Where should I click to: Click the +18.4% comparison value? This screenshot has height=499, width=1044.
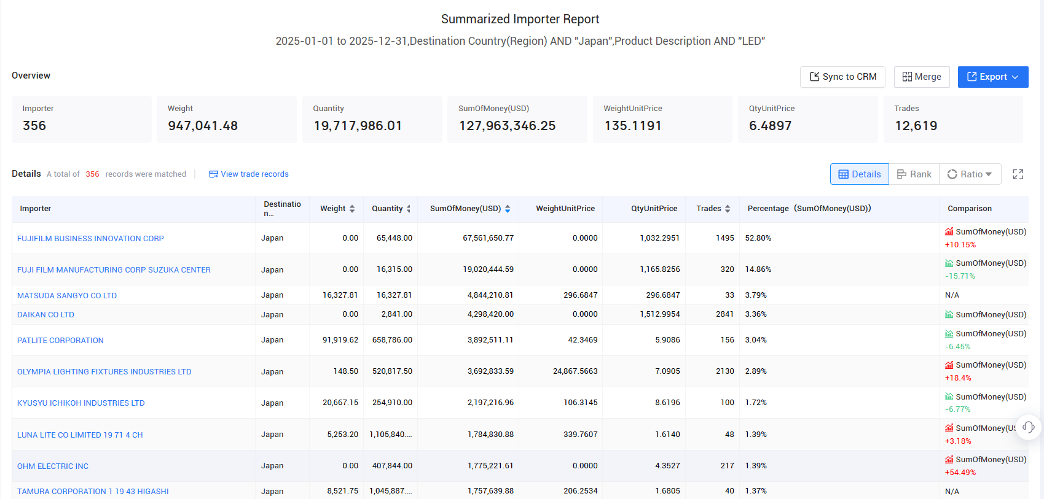click(x=958, y=378)
